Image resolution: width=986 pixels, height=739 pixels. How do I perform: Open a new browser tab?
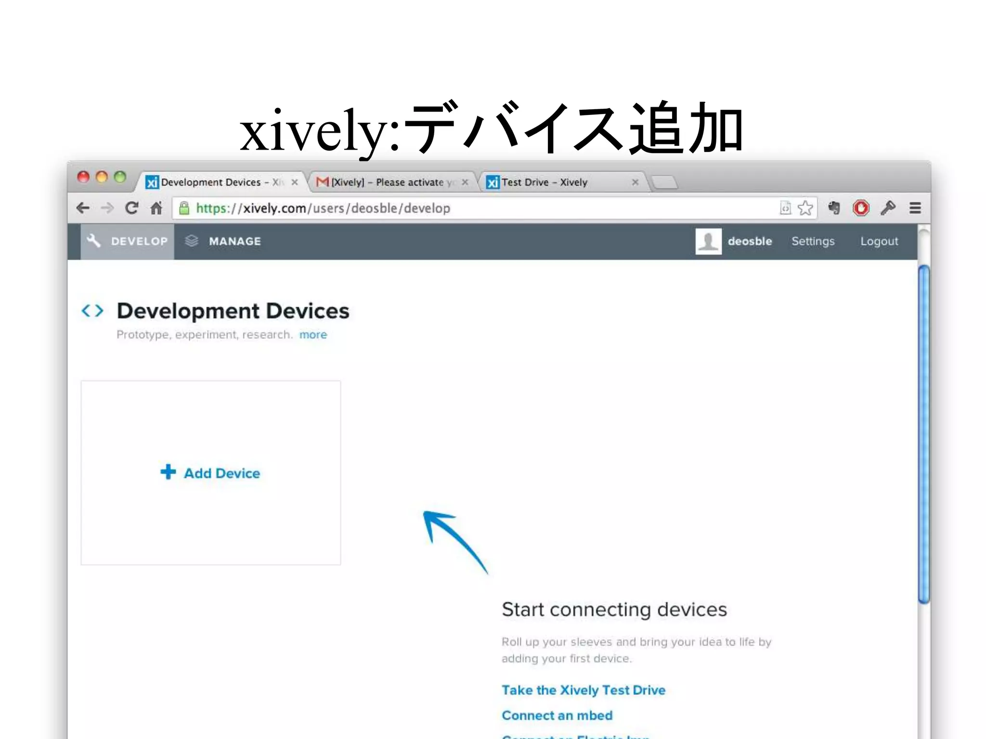(664, 182)
